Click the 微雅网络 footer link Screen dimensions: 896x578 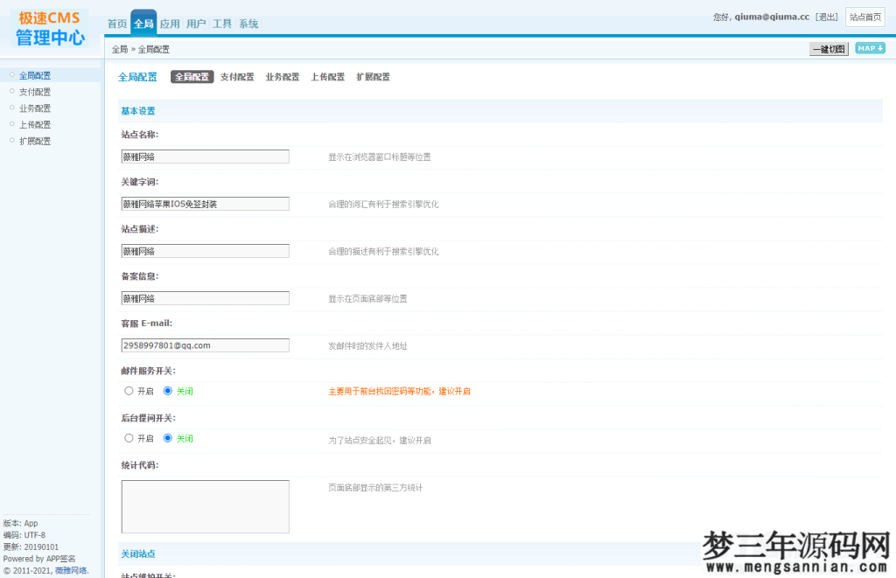click(70, 569)
